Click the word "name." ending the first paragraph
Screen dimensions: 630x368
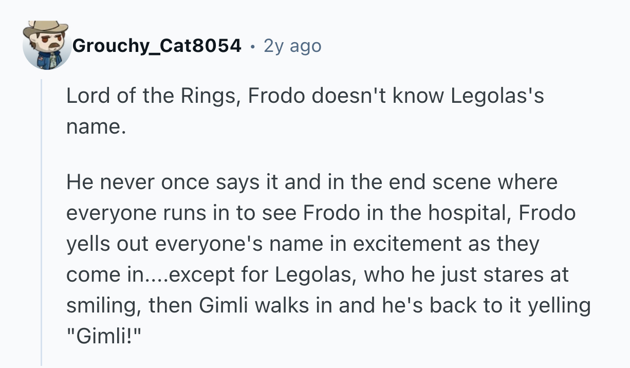tap(96, 127)
